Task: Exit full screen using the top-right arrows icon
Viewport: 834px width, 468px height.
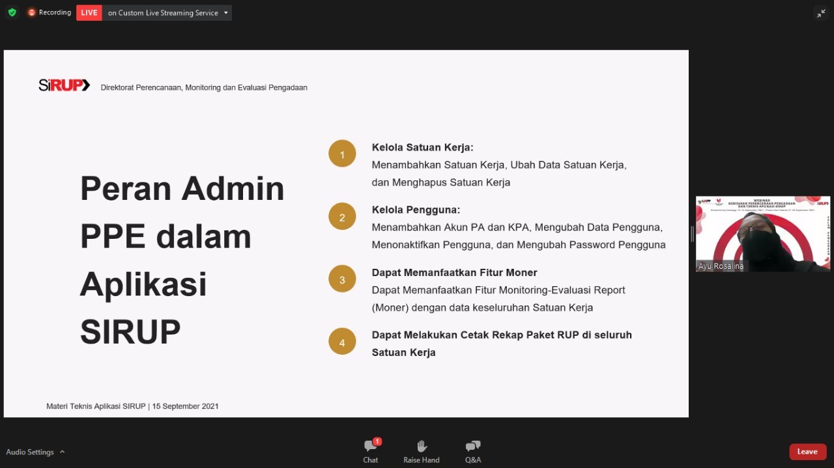Action: [821, 13]
